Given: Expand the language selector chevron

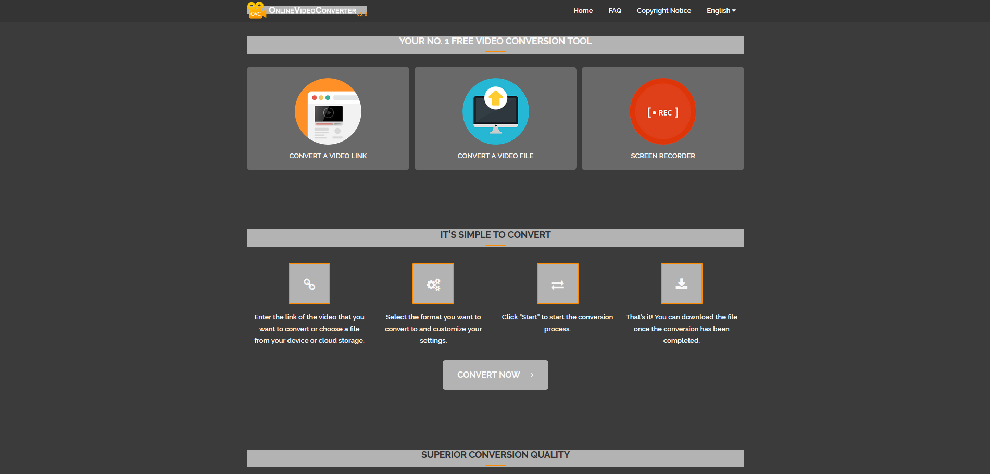Looking at the screenshot, I should [x=734, y=10].
